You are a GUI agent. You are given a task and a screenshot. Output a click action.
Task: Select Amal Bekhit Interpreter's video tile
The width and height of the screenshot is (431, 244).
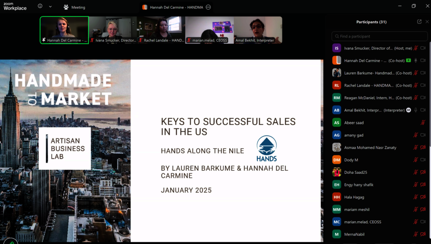coord(258,29)
